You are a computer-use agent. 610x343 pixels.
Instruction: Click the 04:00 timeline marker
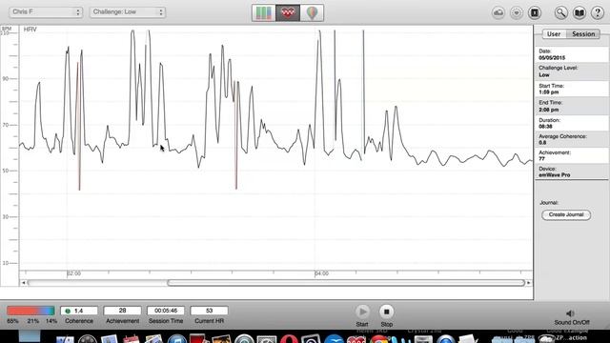(x=321, y=273)
